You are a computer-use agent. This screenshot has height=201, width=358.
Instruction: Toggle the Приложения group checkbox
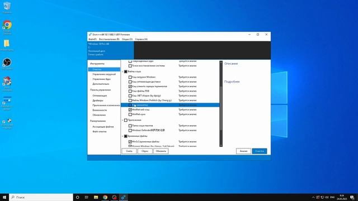pos(125,120)
